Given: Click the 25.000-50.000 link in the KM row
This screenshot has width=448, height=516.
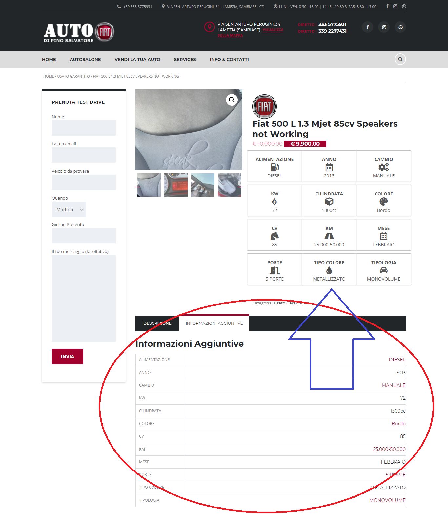Looking at the screenshot, I should tap(389, 449).
